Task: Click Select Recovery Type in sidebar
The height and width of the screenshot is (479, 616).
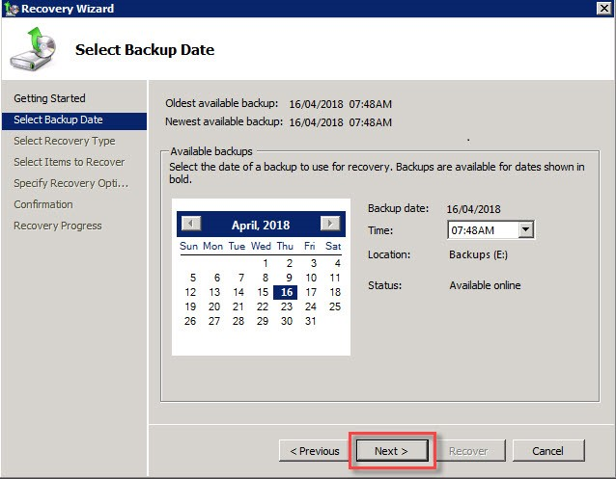Action: pyautogui.click(x=64, y=141)
